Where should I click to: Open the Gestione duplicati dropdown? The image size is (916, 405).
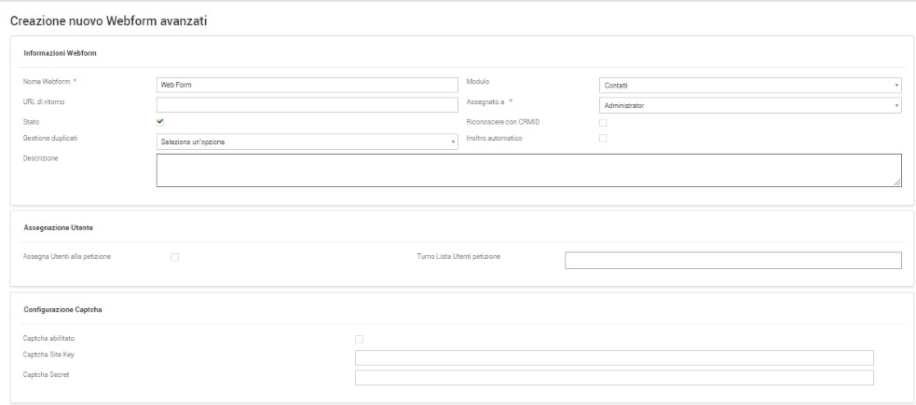click(307, 142)
